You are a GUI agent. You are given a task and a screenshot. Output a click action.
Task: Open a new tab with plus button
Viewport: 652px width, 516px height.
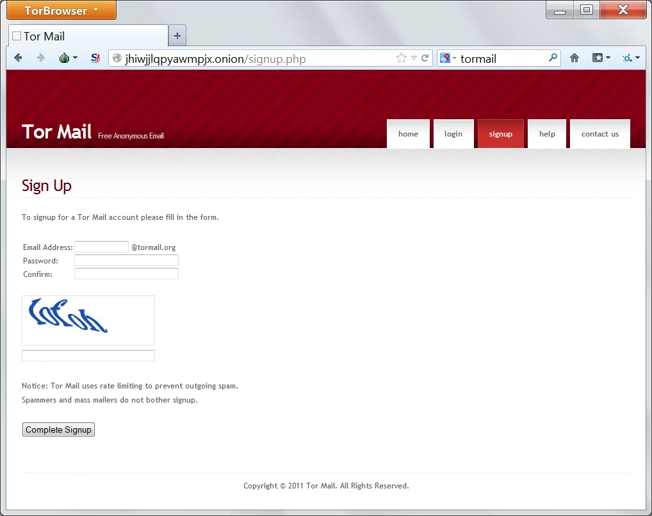pos(177,36)
